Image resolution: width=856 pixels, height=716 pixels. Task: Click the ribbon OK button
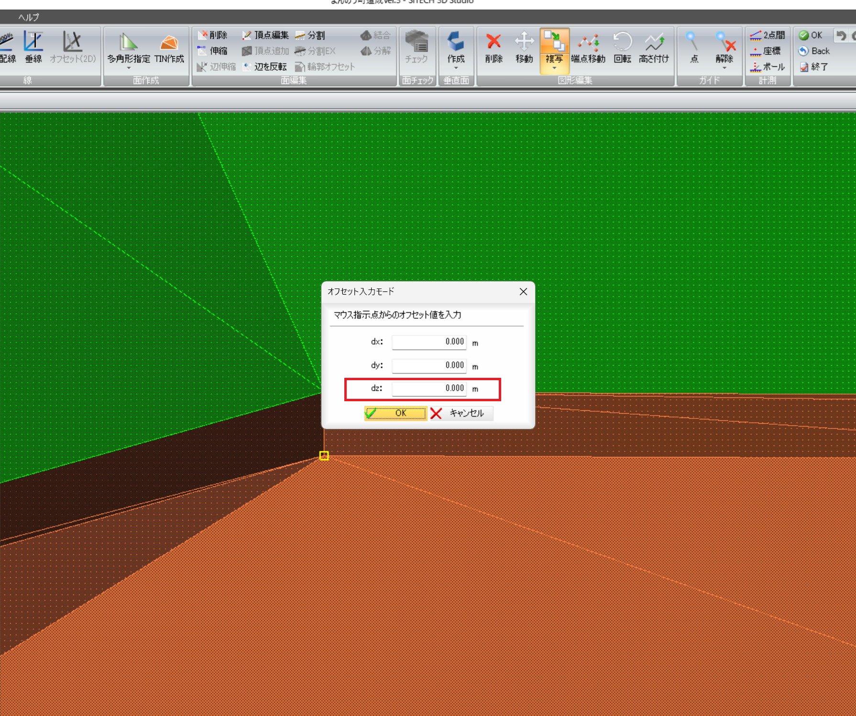tap(811, 35)
